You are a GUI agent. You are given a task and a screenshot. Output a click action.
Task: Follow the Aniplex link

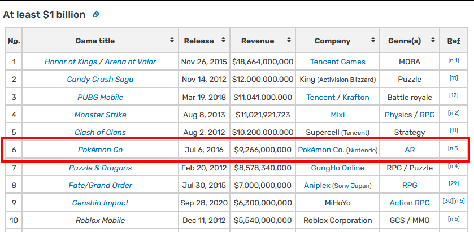coord(317,186)
